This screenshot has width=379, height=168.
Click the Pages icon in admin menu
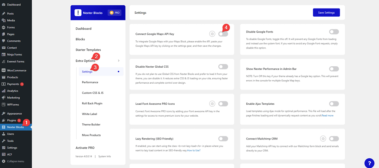4,34
